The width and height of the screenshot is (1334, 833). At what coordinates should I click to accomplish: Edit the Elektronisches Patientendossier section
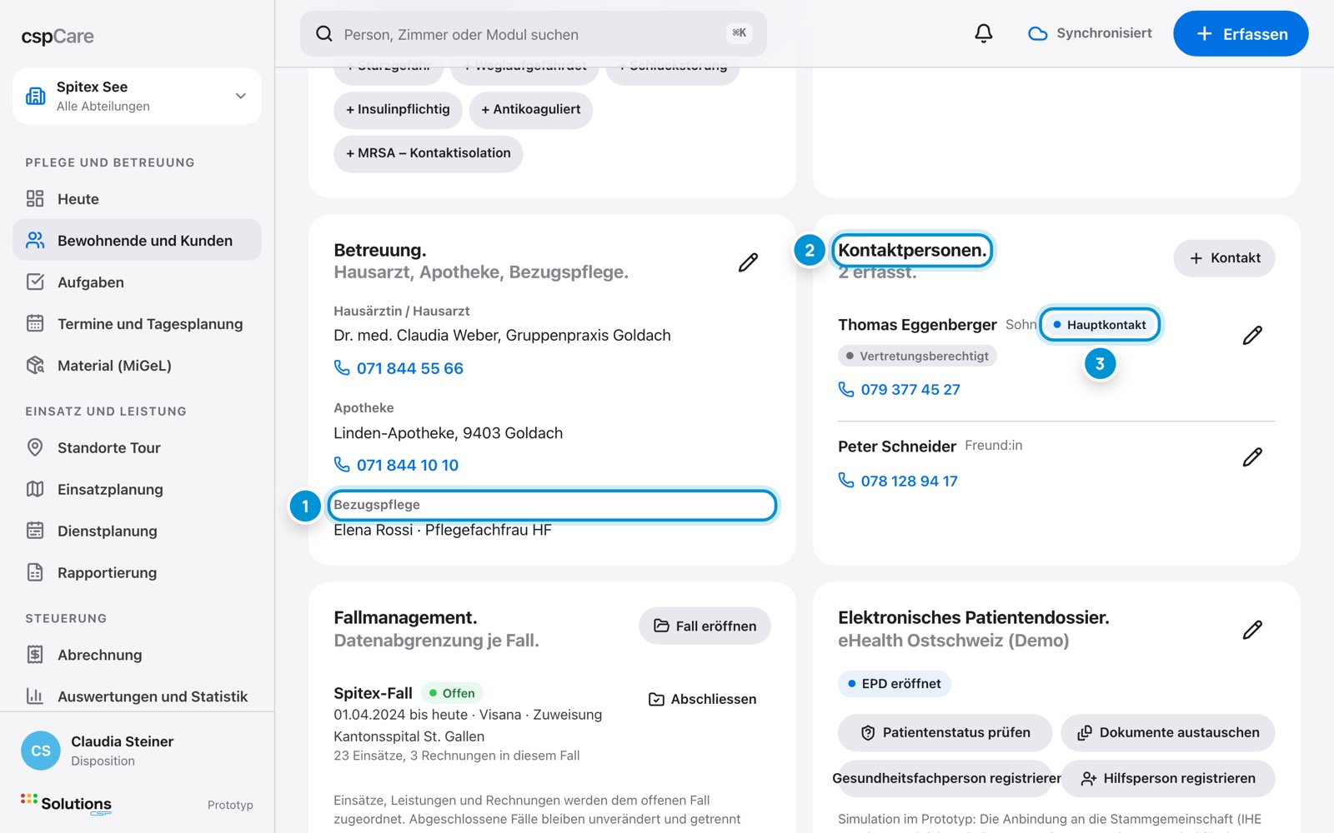[x=1252, y=630]
